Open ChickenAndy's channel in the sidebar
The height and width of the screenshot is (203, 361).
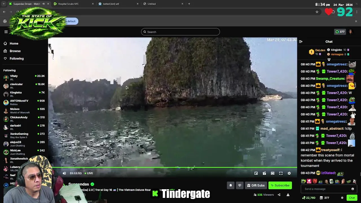tap(24, 119)
